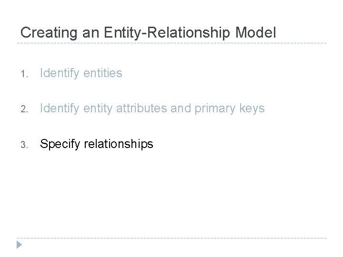Click the word 'Model' in the title
The width and height of the screenshot is (343, 257).
click(254, 33)
